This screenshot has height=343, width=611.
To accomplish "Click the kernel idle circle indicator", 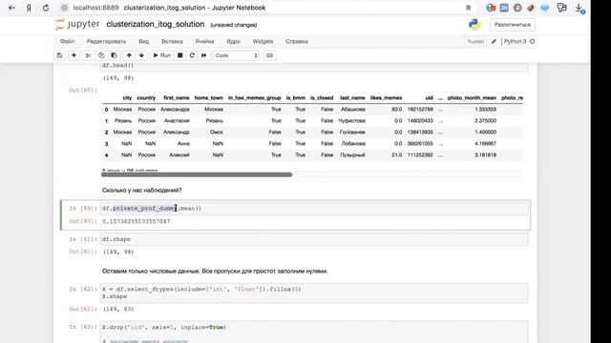I will (532, 41).
